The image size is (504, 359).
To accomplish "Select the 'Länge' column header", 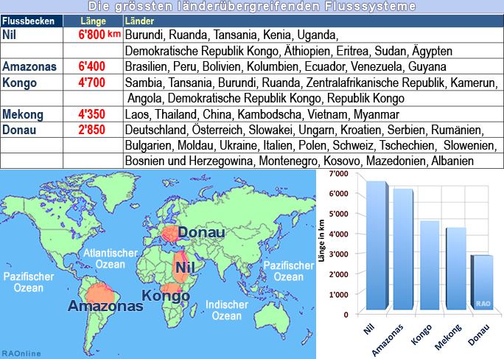I will [94, 21].
